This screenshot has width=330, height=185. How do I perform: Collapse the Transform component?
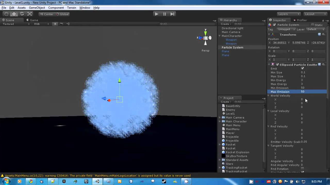click(x=269, y=34)
